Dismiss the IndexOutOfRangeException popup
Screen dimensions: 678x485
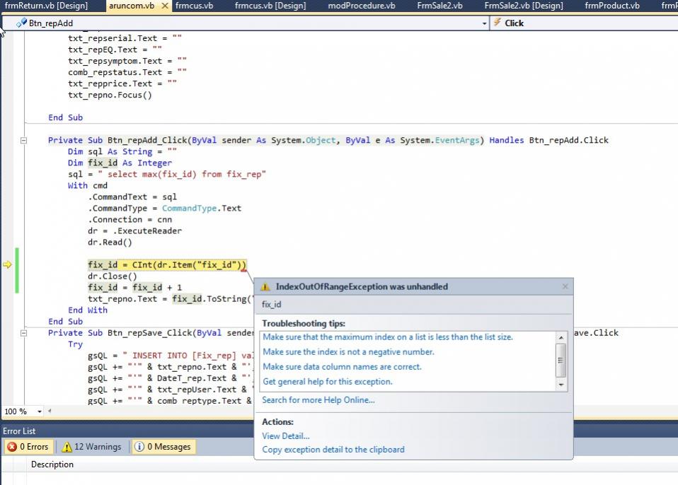click(x=565, y=286)
